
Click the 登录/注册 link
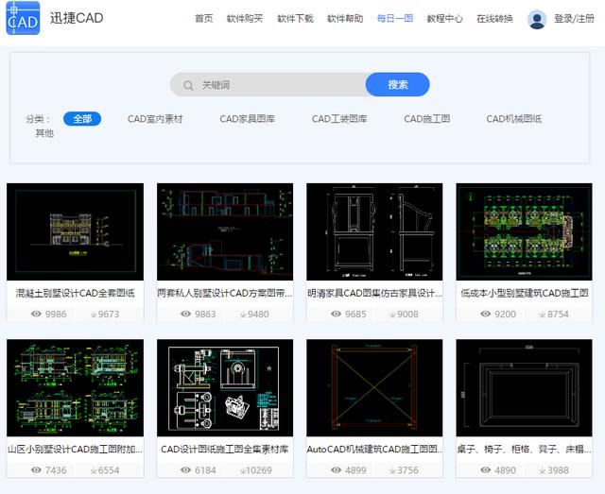(574, 19)
